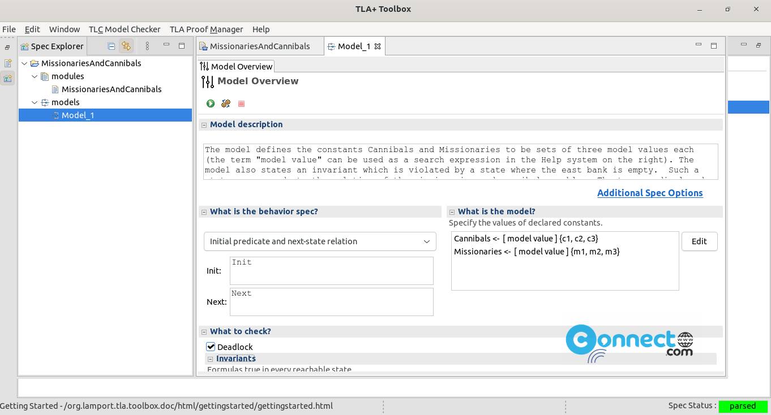The image size is (771, 415).
Task: Collapse What is the model section
Action: point(452,212)
